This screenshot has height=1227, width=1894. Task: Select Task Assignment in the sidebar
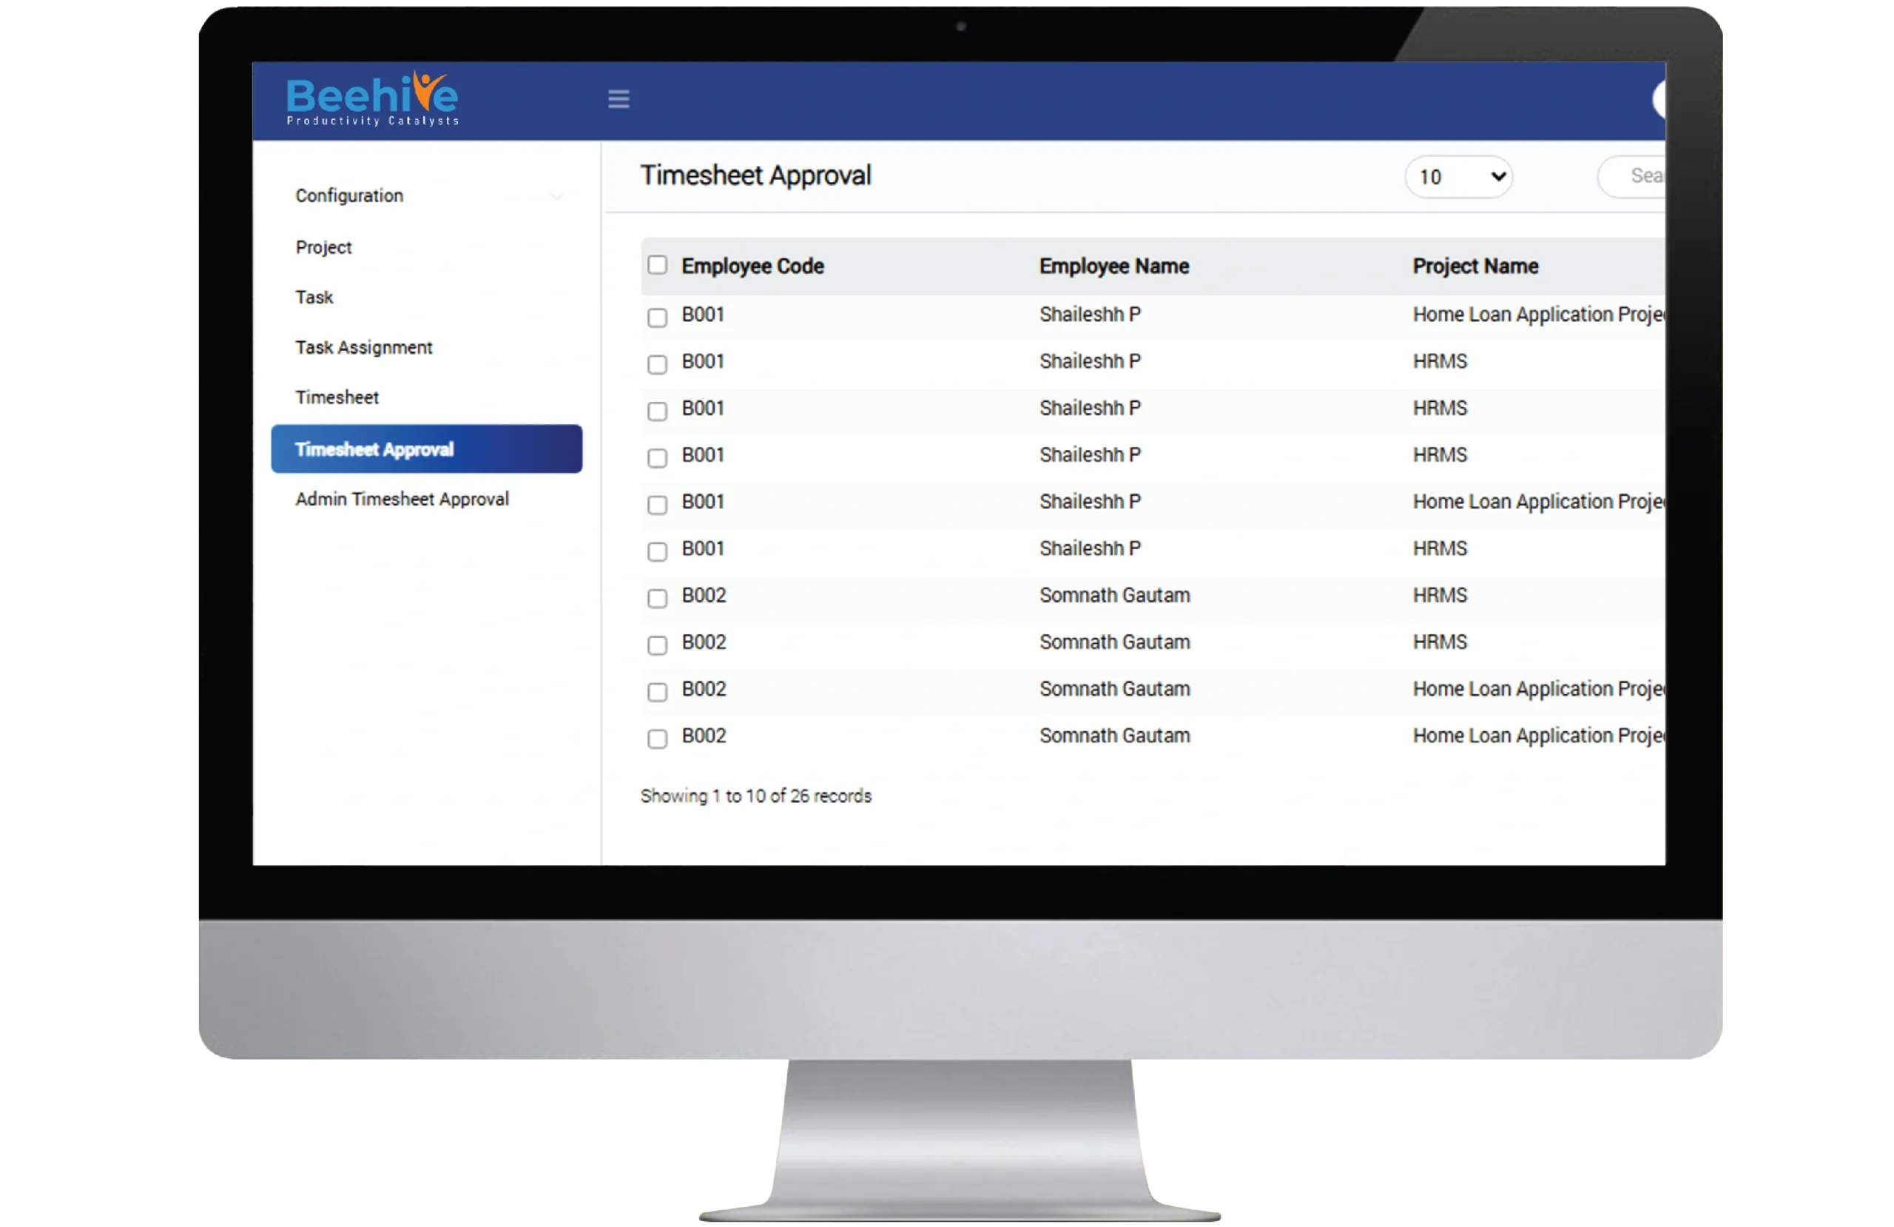pos(364,348)
